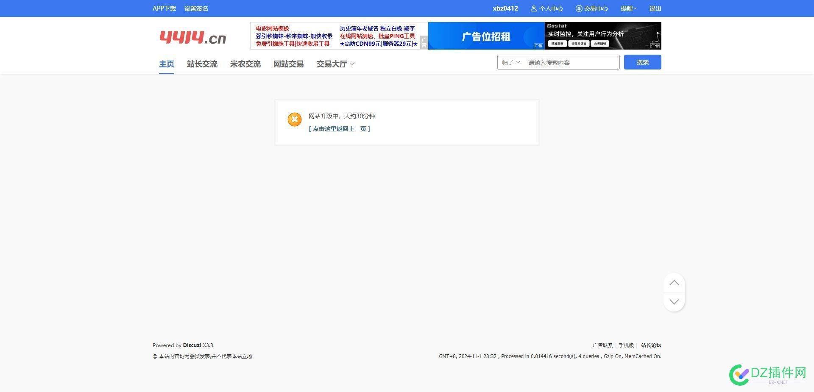Open 高防CDN99元 ad link
The height and width of the screenshot is (392, 814).
379,44
